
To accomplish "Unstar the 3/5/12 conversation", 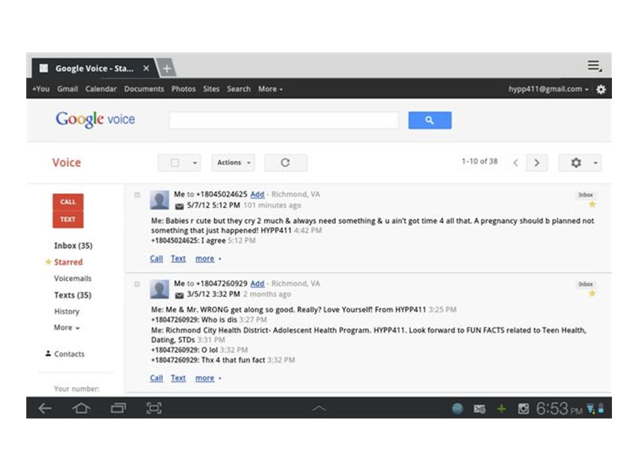I will coord(592,294).
